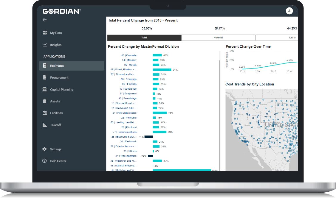The width and height of the screenshot is (336, 198).
Task: Click the Assets clipboard icon
Action: 45,101
